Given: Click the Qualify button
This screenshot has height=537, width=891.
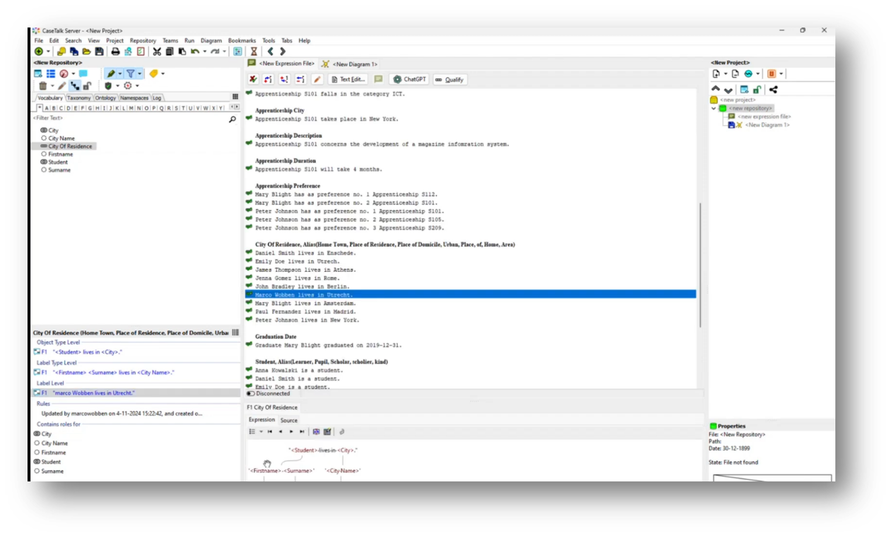Looking at the screenshot, I should tap(449, 79).
